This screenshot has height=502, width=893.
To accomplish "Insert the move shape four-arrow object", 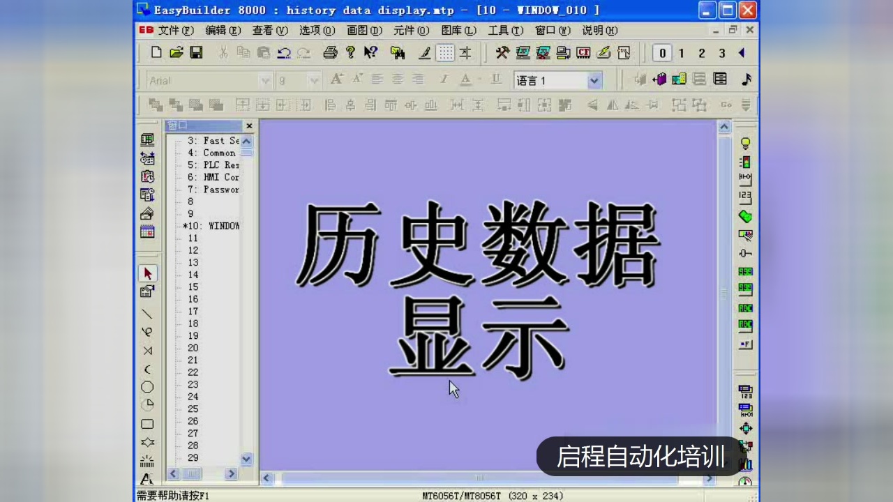I will 745,427.
